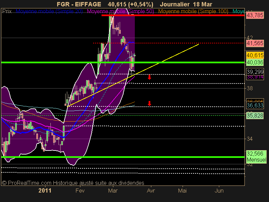The image size is (269, 202).
Task: Select the Prix legend label
Action: tap(7, 11)
